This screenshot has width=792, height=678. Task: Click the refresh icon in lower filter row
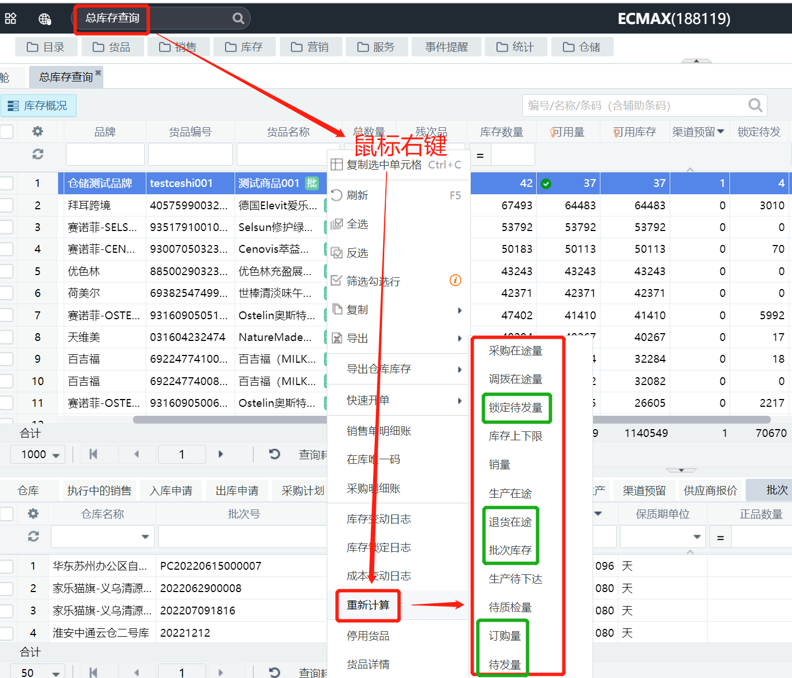[x=33, y=536]
